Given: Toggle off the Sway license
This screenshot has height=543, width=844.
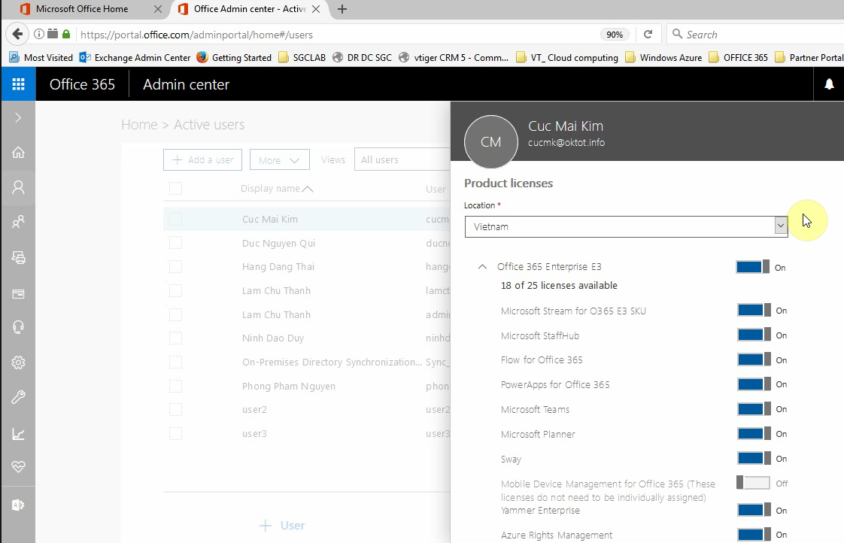Looking at the screenshot, I should 753,459.
